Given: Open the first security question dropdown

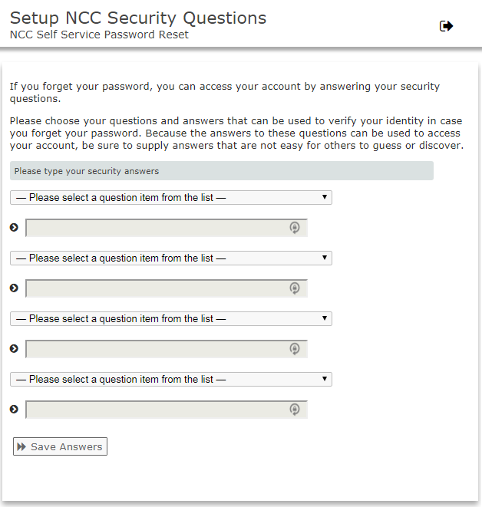Looking at the screenshot, I should pos(170,198).
